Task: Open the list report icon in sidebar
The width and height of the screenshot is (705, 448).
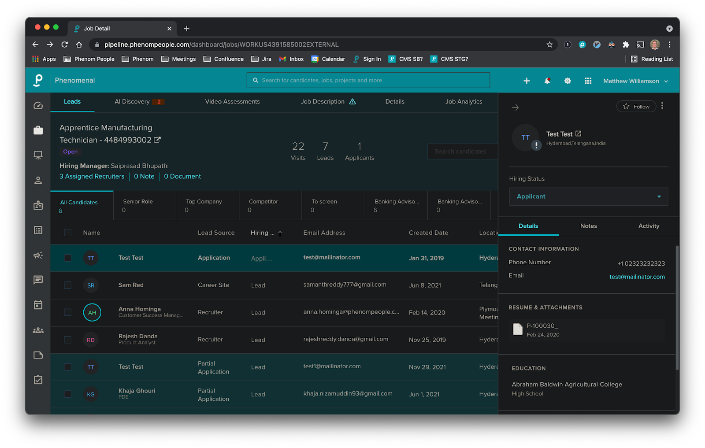Action: point(38,230)
